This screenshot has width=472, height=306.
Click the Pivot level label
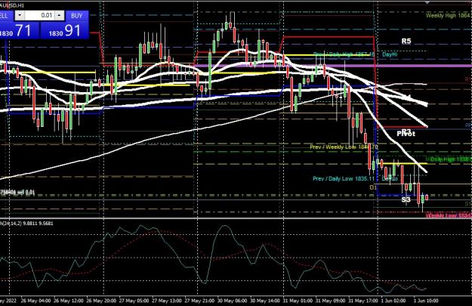pos(406,134)
